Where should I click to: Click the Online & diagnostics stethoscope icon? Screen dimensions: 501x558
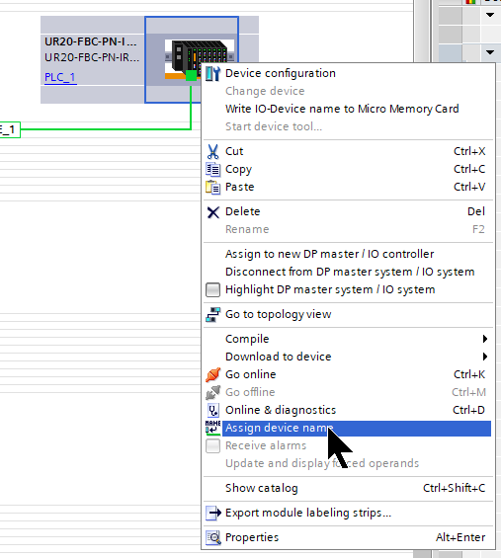pyautogui.click(x=212, y=410)
